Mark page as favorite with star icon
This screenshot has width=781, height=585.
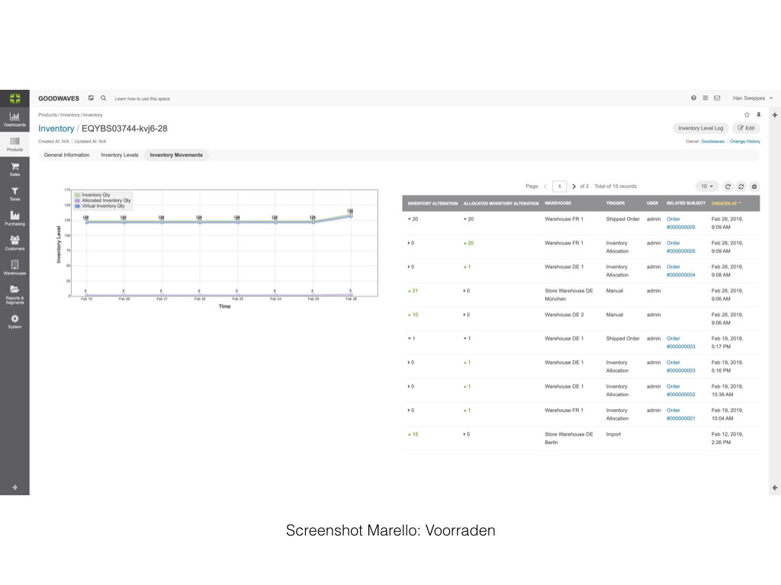pyautogui.click(x=747, y=115)
